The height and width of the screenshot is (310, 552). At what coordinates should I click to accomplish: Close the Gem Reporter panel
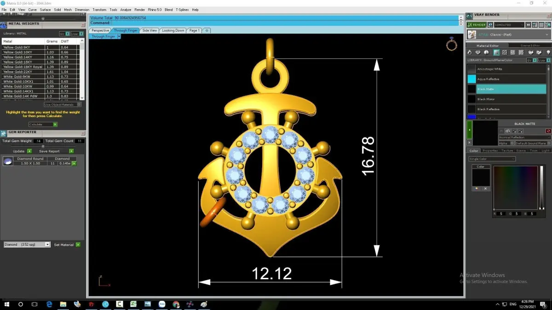[x=83, y=132]
